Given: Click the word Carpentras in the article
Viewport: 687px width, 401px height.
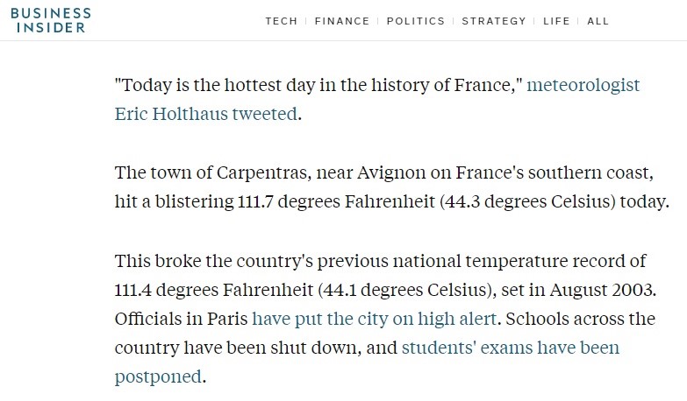Looking at the screenshot, I should pos(261,173).
